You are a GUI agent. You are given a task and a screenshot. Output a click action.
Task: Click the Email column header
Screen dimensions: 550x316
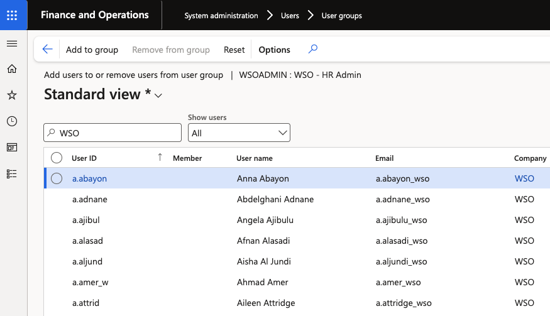tap(385, 158)
